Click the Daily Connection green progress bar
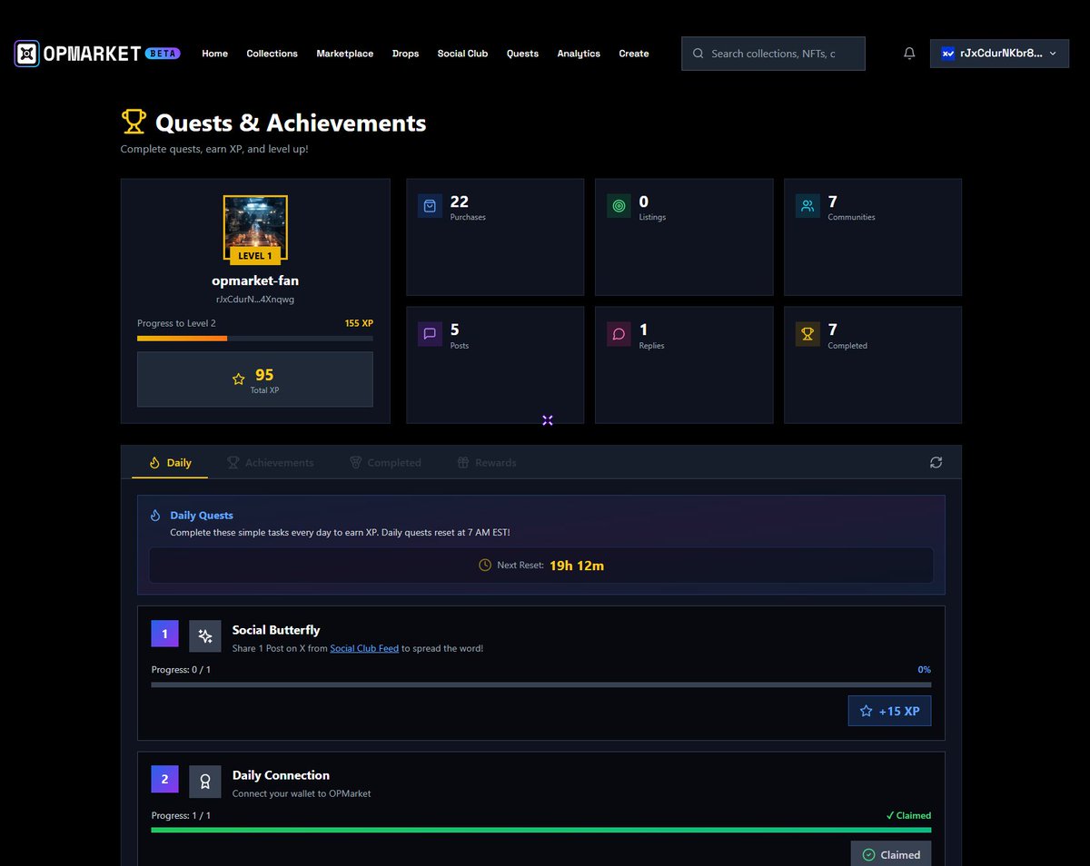 (541, 830)
